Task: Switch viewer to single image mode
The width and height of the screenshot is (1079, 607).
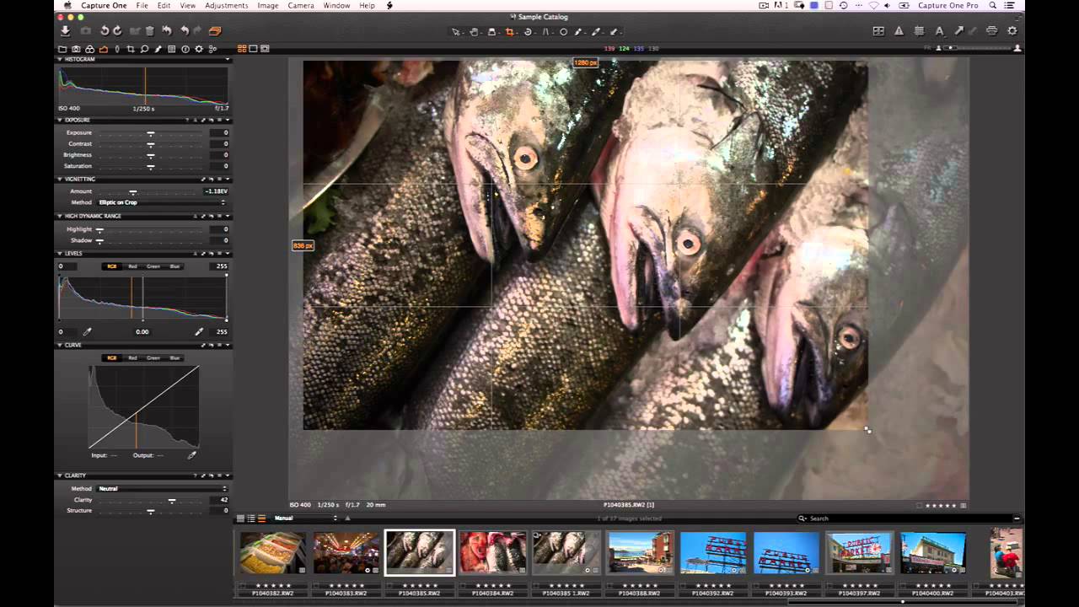Action: point(253,49)
